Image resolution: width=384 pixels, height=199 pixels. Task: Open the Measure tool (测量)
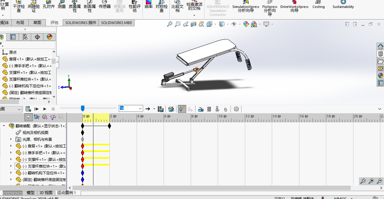[61, 6]
